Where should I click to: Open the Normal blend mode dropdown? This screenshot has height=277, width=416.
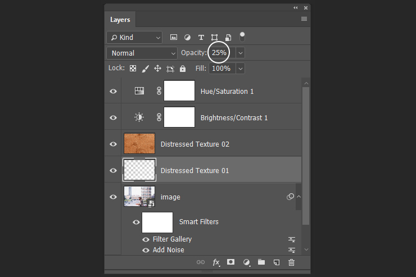point(142,53)
